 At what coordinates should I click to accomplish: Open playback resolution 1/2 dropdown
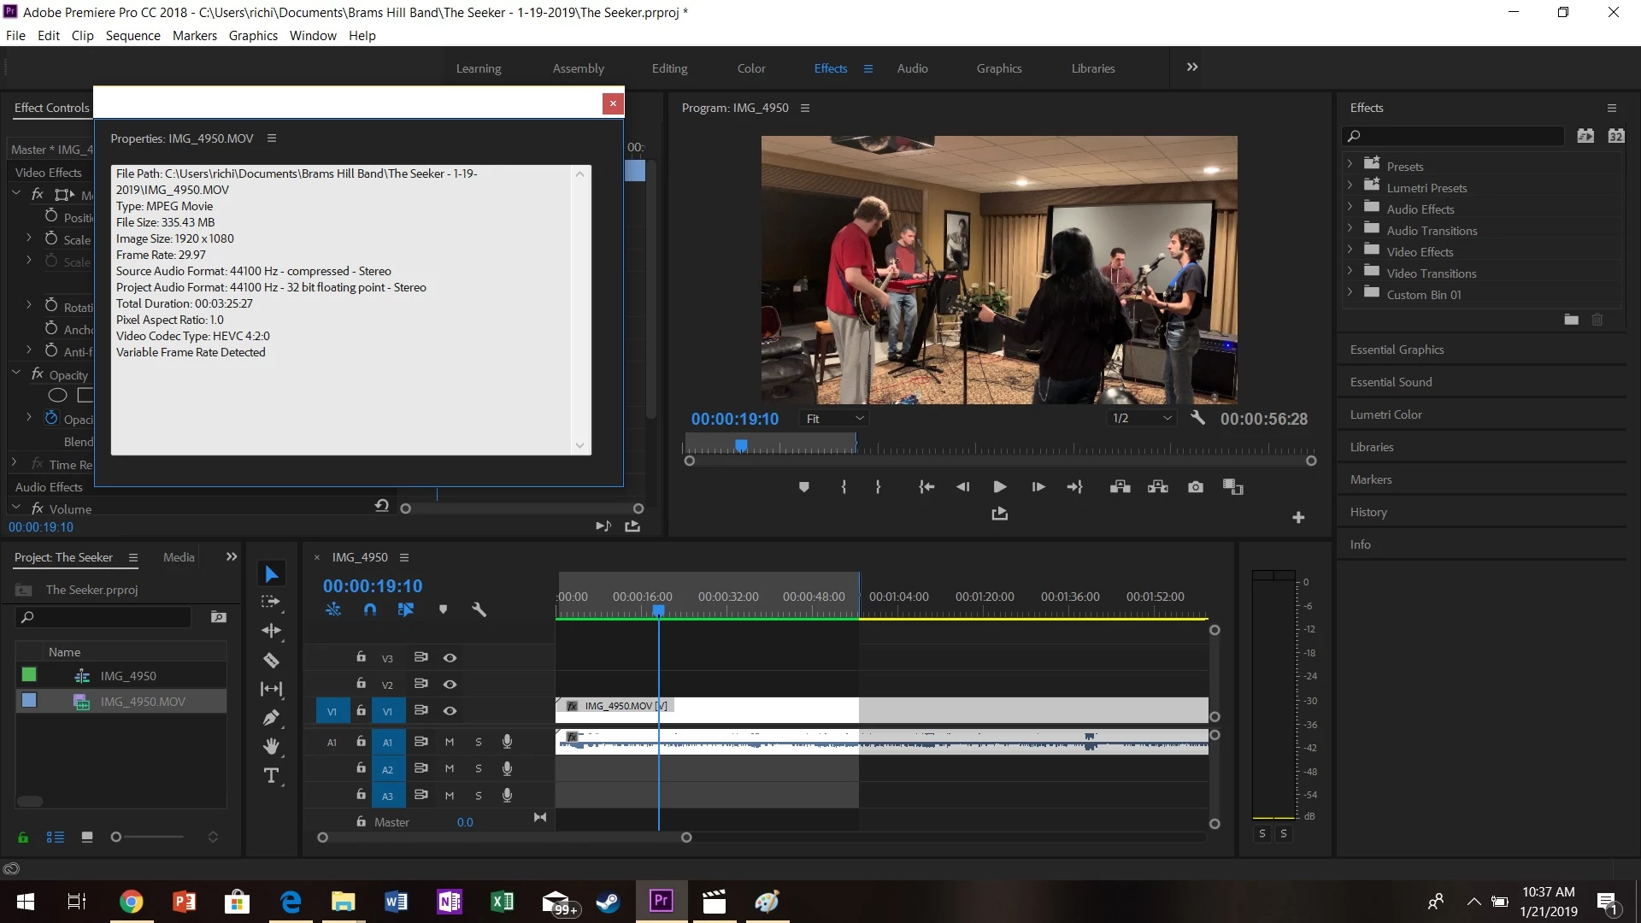pyautogui.click(x=1141, y=419)
